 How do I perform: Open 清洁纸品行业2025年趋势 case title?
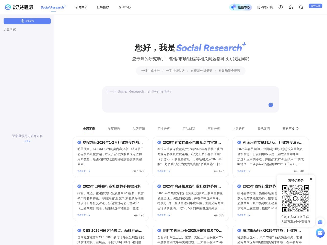272,230
